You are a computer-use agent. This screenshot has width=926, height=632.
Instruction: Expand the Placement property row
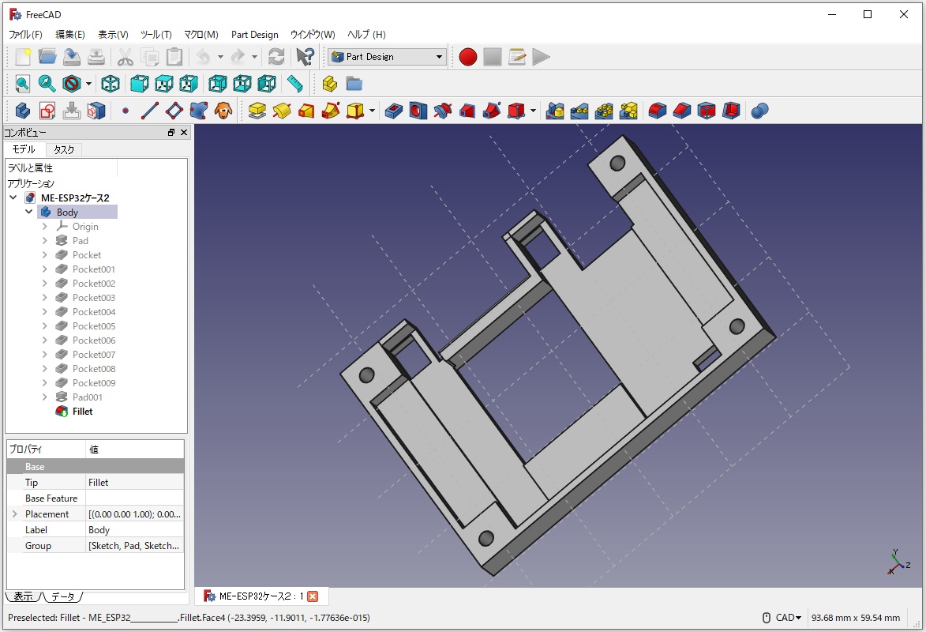tap(14, 514)
